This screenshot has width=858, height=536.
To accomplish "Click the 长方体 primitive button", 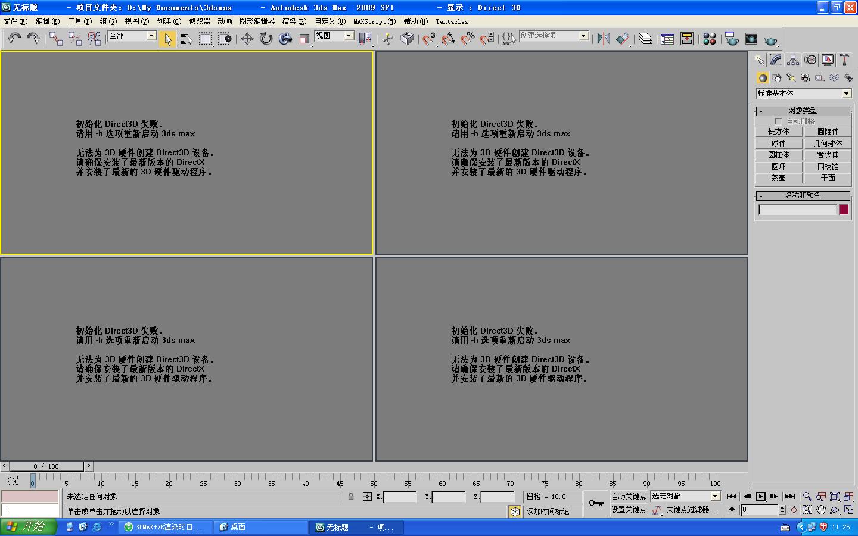I will click(x=778, y=132).
